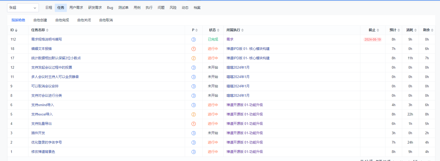Select the 由他创建 filter tab
This screenshot has width=440, height=161.
click(40, 20)
